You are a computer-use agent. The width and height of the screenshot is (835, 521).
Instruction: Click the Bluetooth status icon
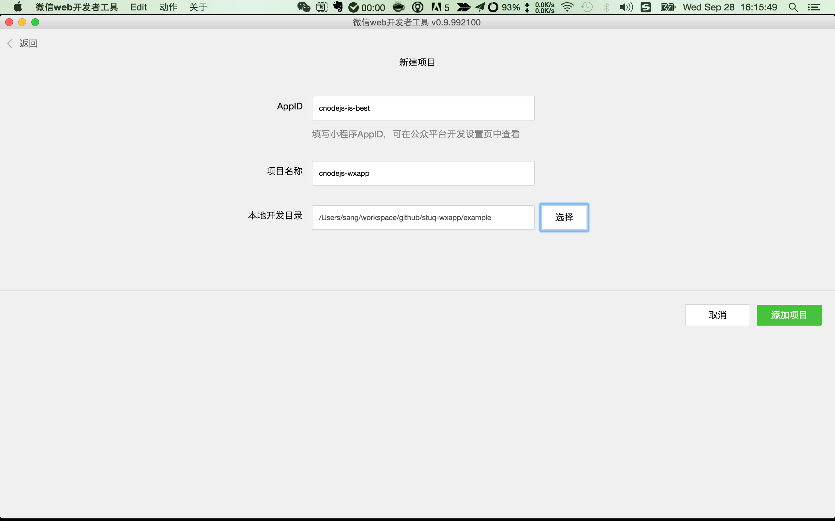coord(606,7)
